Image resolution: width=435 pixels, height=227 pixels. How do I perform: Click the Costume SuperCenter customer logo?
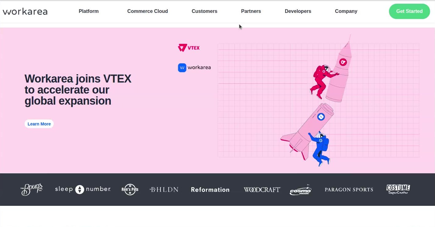(398, 189)
